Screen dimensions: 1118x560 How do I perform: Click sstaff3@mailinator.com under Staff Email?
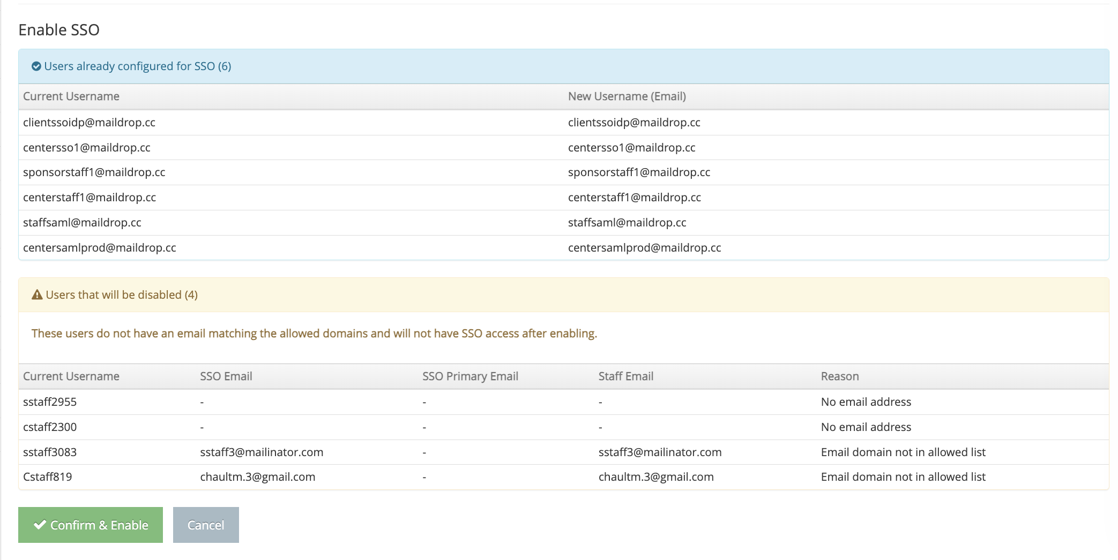(660, 452)
